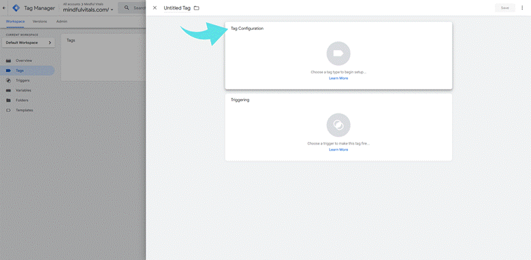Open the three-dot more options menu

click(x=522, y=7)
